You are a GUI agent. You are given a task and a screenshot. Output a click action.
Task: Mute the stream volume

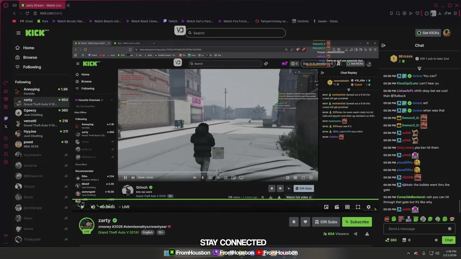(x=93, y=207)
